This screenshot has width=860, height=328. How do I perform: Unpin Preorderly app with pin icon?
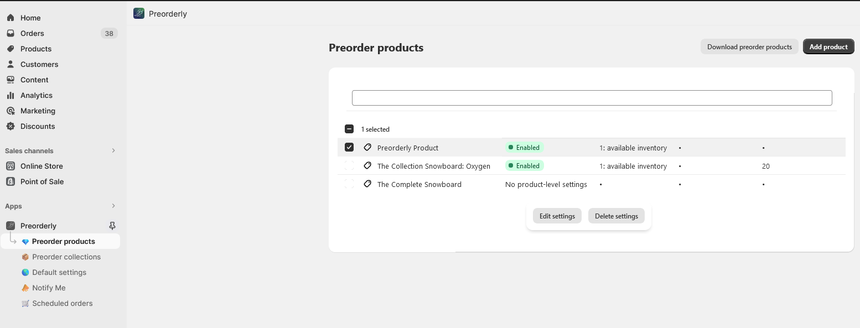(x=112, y=226)
